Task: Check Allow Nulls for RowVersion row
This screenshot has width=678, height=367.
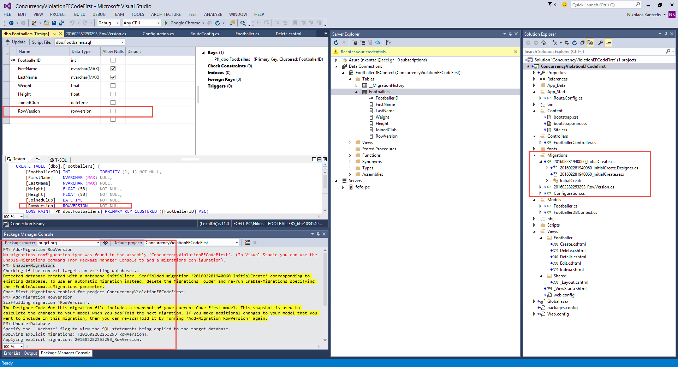Action: click(113, 111)
